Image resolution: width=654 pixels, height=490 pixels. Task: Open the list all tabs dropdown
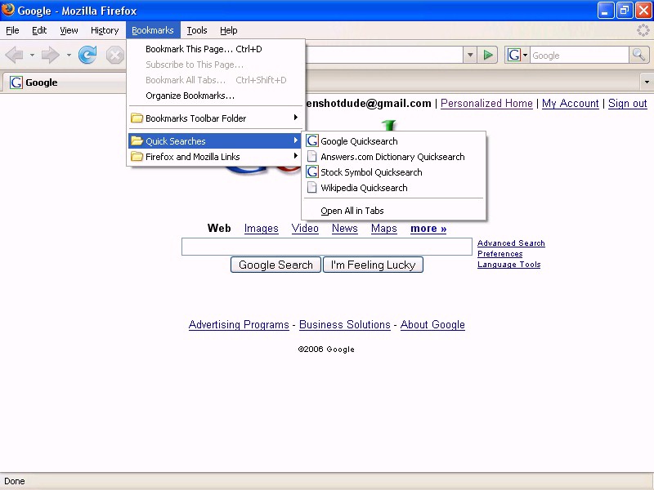647,82
